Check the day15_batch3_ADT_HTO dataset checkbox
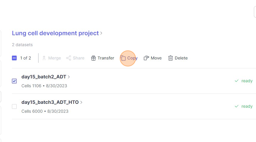This screenshot has height=142, width=256. pyautogui.click(x=14, y=106)
